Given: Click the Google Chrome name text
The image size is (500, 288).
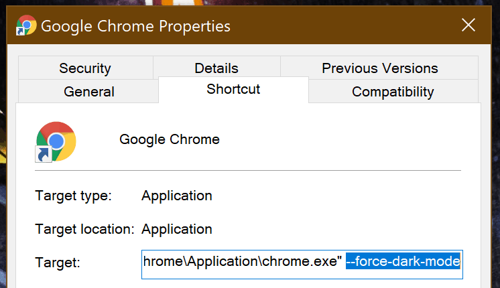Looking at the screenshot, I should pyautogui.click(x=170, y=139).
